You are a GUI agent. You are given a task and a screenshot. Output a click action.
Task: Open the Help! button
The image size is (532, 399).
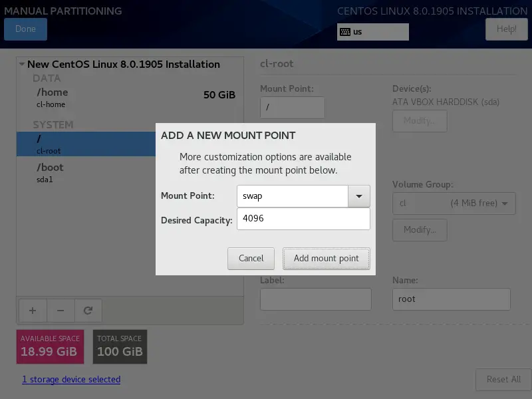(x=506, y=29)
